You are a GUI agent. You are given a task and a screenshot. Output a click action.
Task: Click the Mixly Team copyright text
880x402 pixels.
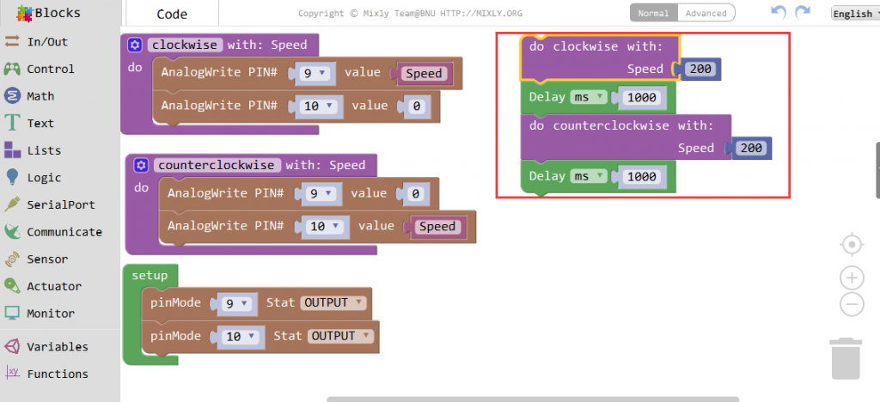point(410,14)
